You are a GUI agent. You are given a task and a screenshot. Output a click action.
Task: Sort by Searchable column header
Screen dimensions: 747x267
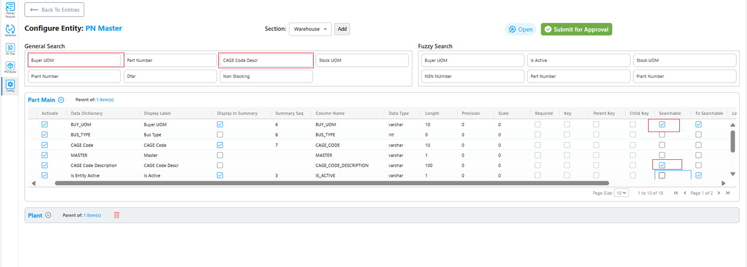[x=670, y=114]
